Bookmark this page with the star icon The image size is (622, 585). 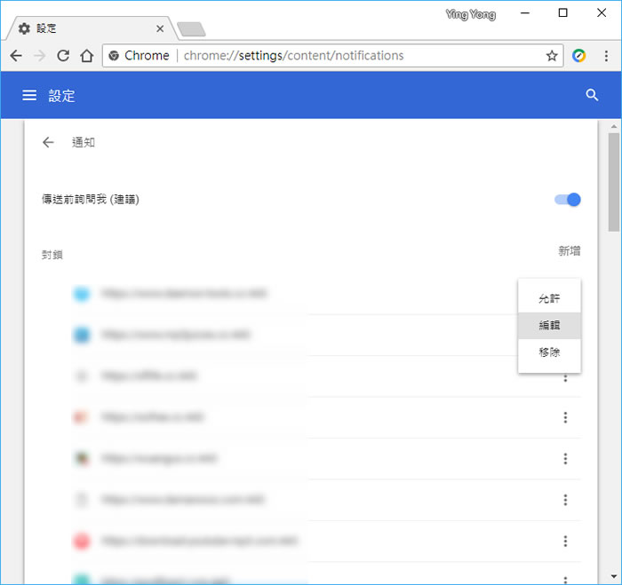coord(552,56)
